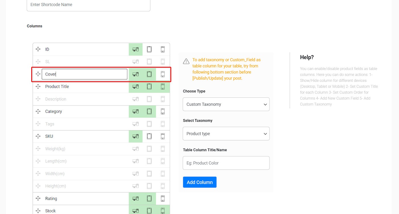Toggle mobile visibility for the Category column

coord(163,111)
